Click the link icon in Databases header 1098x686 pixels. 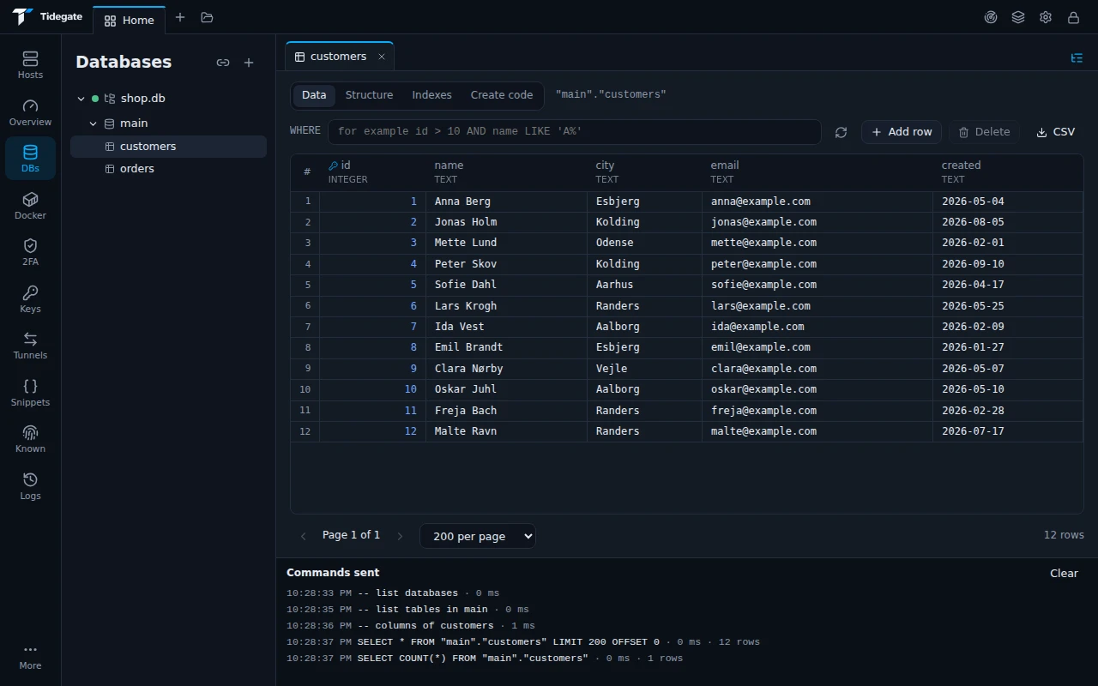(223, 63)
